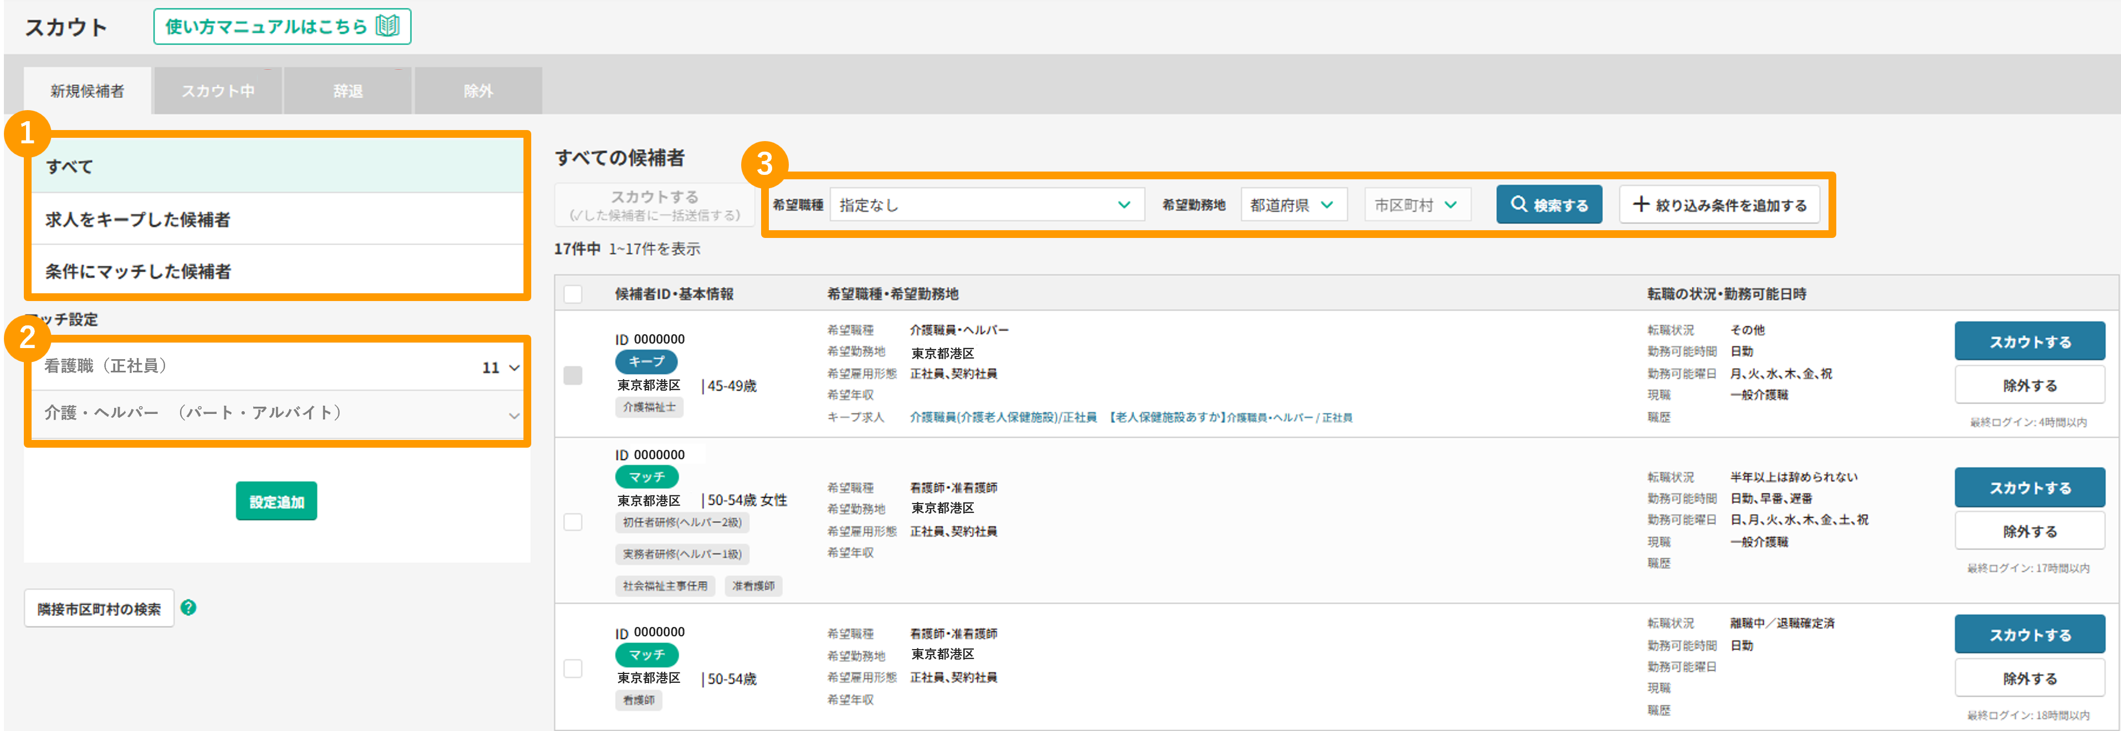The width and height of the screenshot is (2121, 731).
Task: Check the third candidate's checkbox
Action: [573, 668]
